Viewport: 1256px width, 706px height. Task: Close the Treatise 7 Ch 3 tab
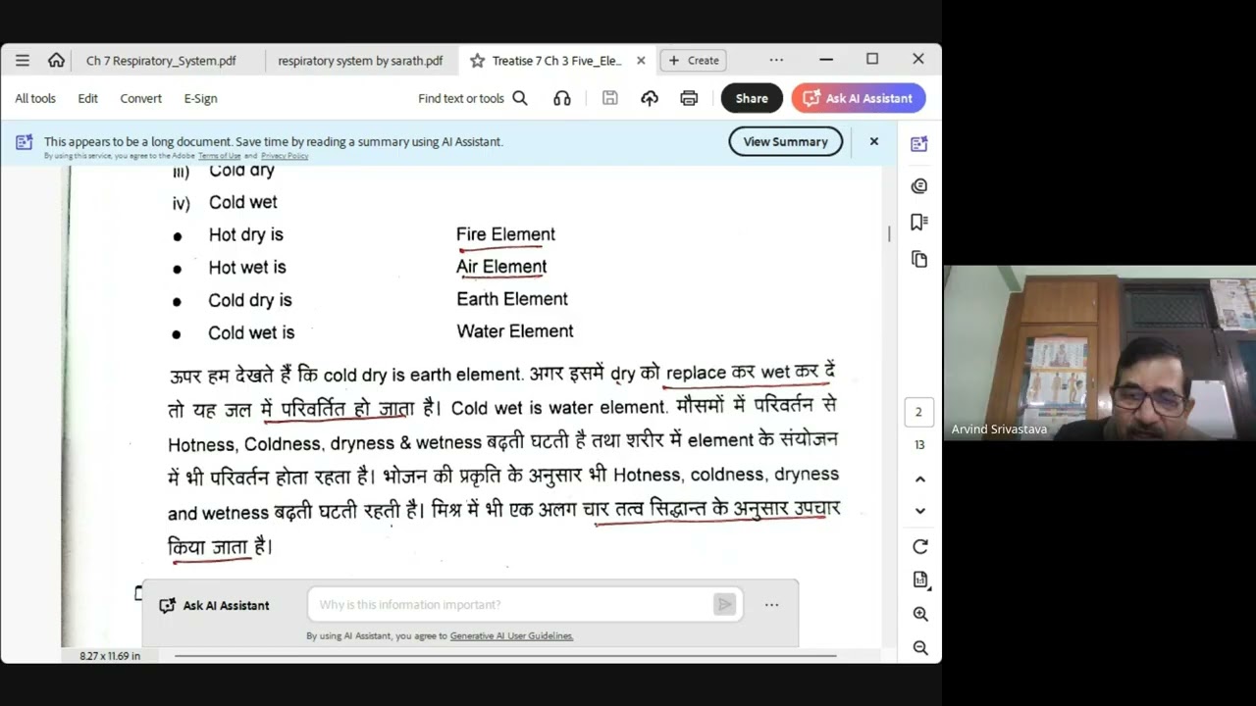(641, 61)
